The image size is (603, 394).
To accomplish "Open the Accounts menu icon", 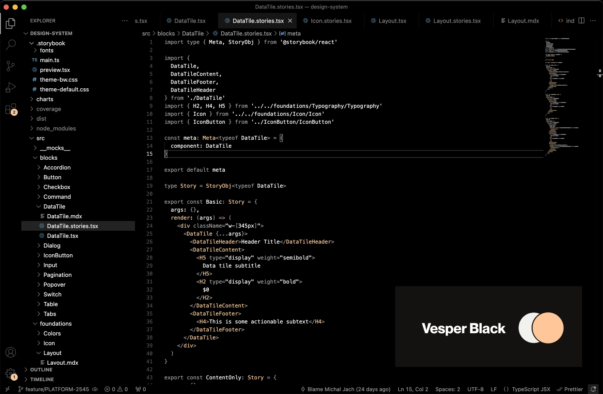I will (11, 352).
